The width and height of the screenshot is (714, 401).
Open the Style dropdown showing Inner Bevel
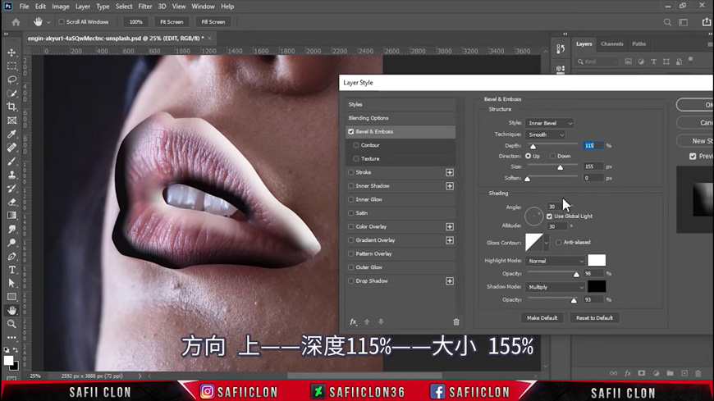coord(550,123)
